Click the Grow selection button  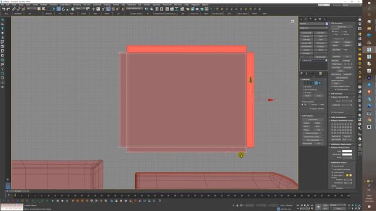pos(318,96)
